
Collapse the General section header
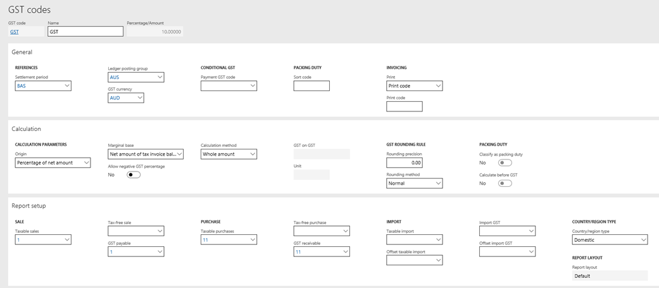(x=22, y=52)
